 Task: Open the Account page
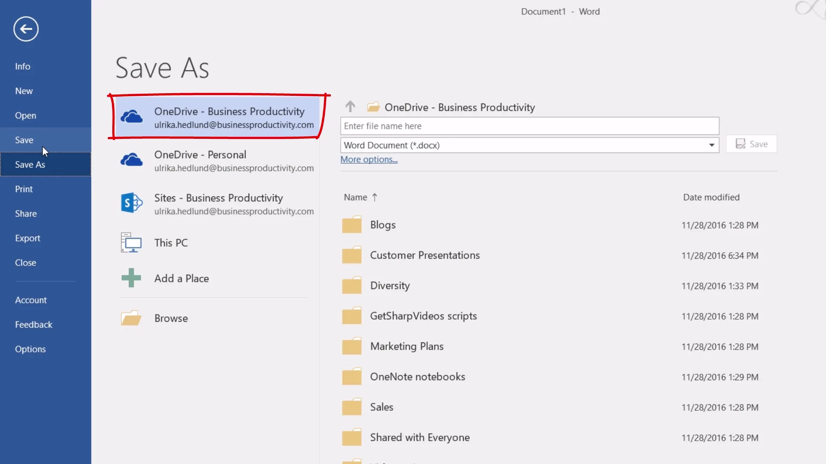click(46, 300)
